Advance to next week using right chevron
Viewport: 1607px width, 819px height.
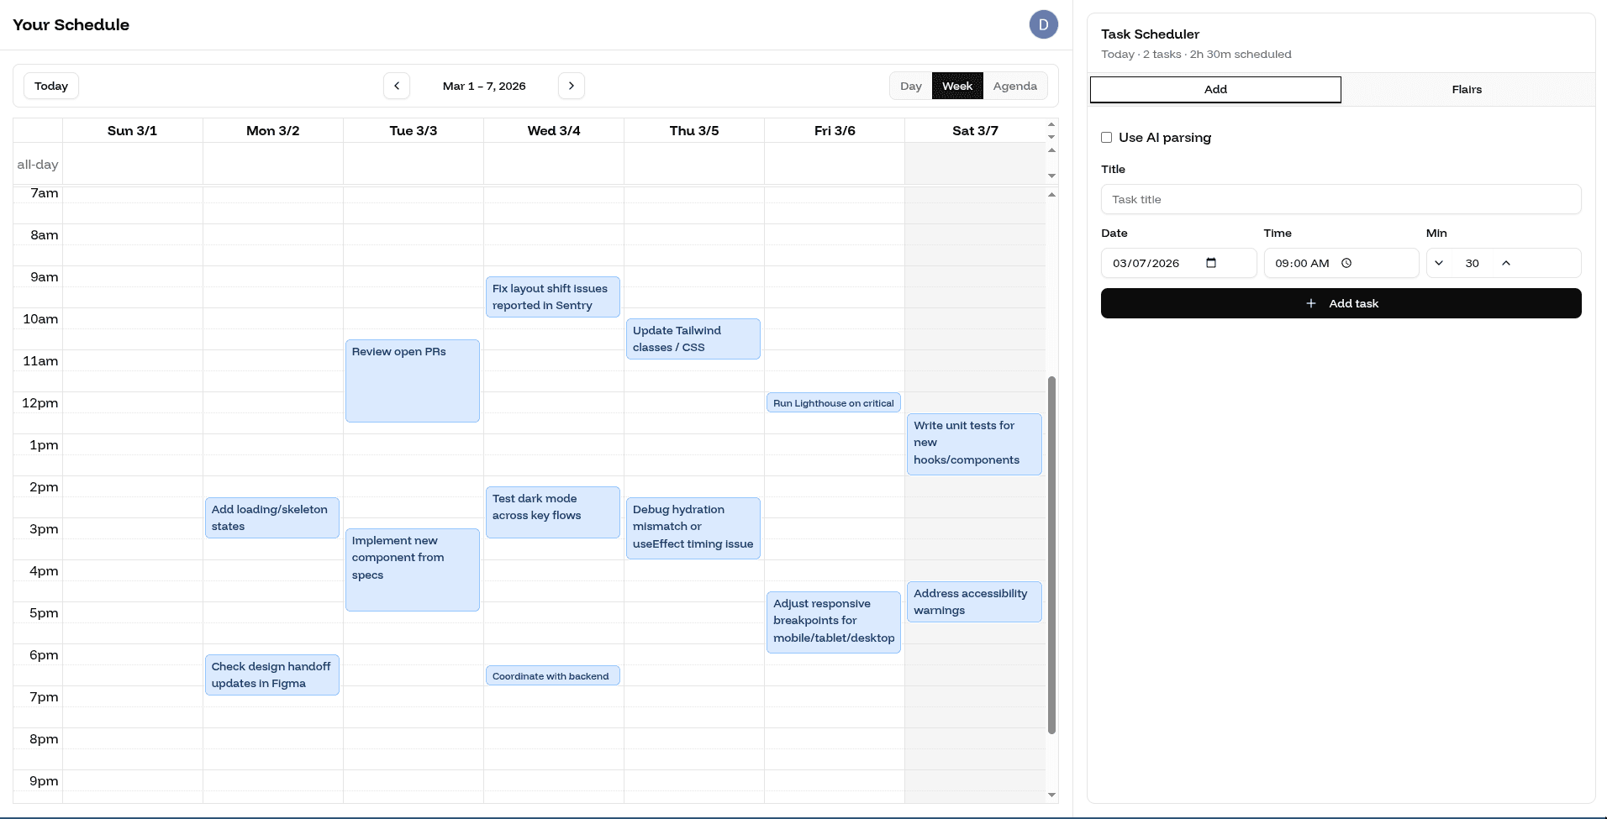point(572,86)
